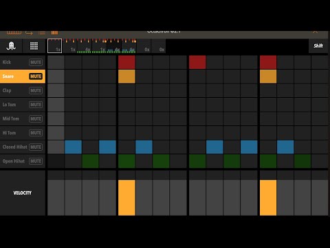330x248 pixels.
Task: Remove the red Kick hit on step 13
Action: coord(268,62)
